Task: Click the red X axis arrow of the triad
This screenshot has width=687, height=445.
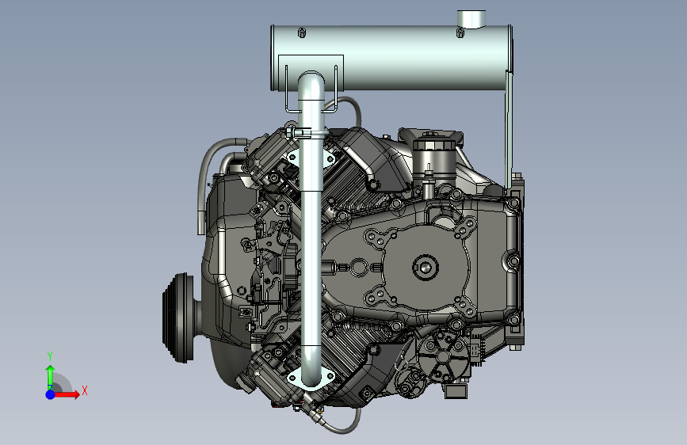Action: 66,394
